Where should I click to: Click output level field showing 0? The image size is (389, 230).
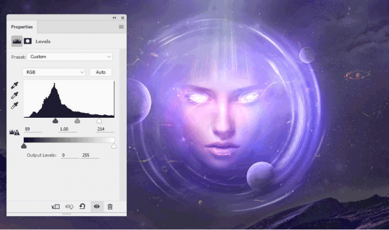click(x=70, y=155)
